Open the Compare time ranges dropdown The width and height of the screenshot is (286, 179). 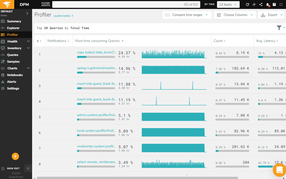click(x=187, y=15)
